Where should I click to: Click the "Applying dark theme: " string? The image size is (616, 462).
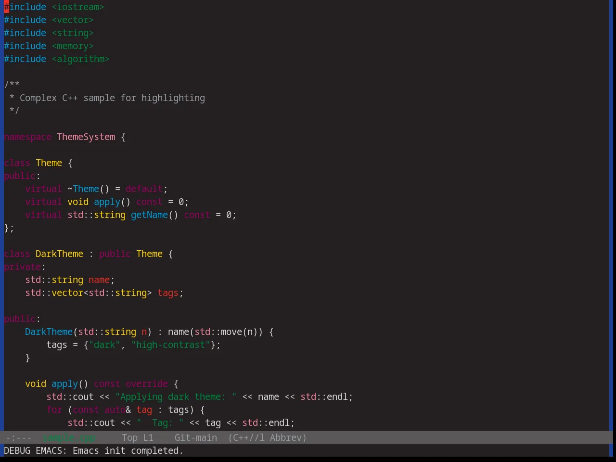pos(176,397)
